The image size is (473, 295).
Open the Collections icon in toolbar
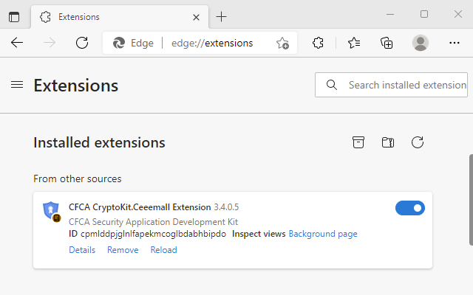tap(387, 43)
